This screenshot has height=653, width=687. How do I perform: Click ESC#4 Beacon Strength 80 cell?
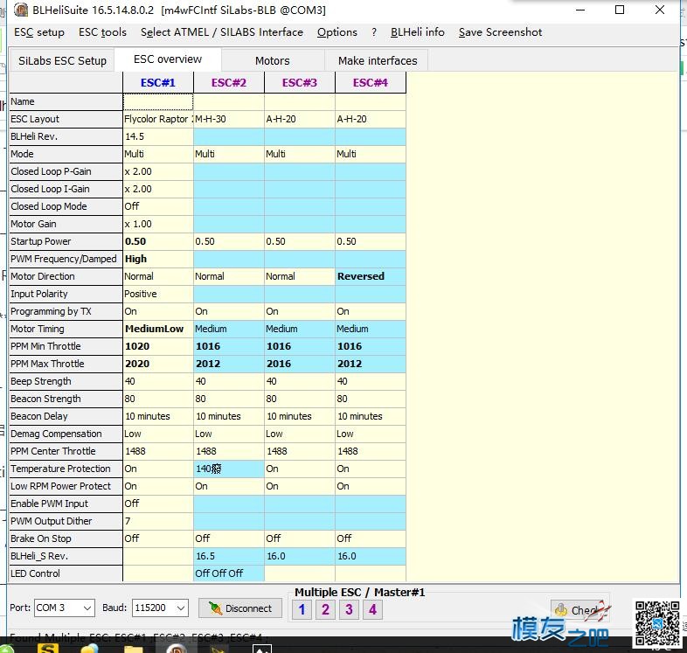click(x=371, y=399)
